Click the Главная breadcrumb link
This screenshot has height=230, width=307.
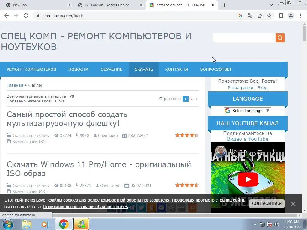[x=15, y=85]
